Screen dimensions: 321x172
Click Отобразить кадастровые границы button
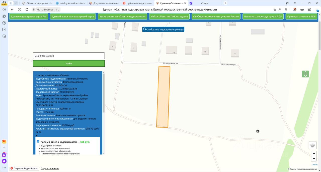point(163,29)
